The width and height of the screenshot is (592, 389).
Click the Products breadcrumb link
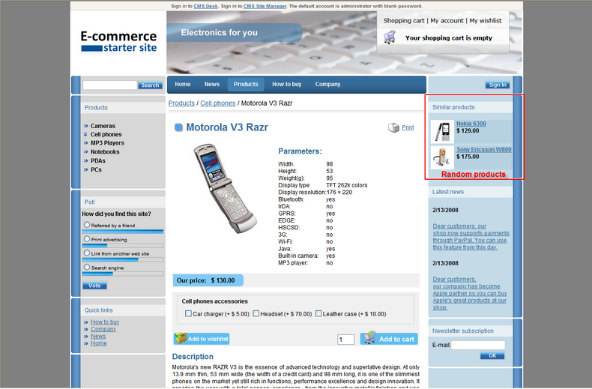point(181,103)
